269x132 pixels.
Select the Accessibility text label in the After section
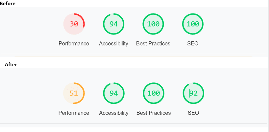(114, 113)
